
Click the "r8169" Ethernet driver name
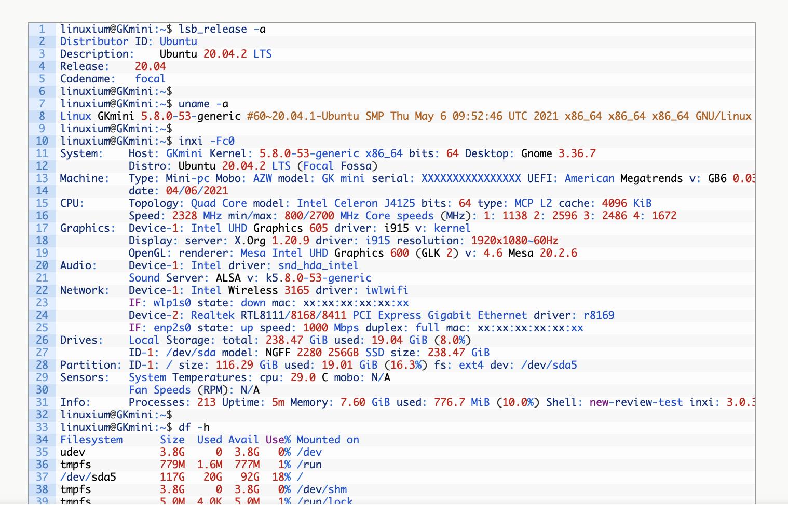click(599, 315)
